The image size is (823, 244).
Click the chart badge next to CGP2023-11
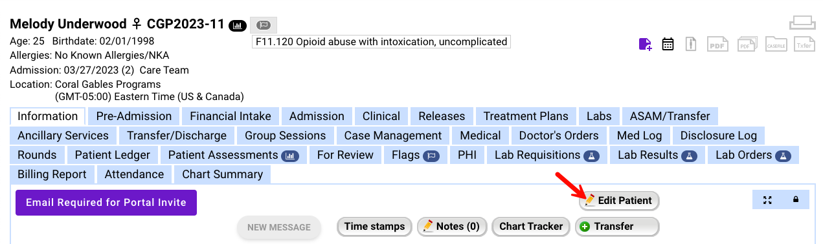tap(238, 25)
